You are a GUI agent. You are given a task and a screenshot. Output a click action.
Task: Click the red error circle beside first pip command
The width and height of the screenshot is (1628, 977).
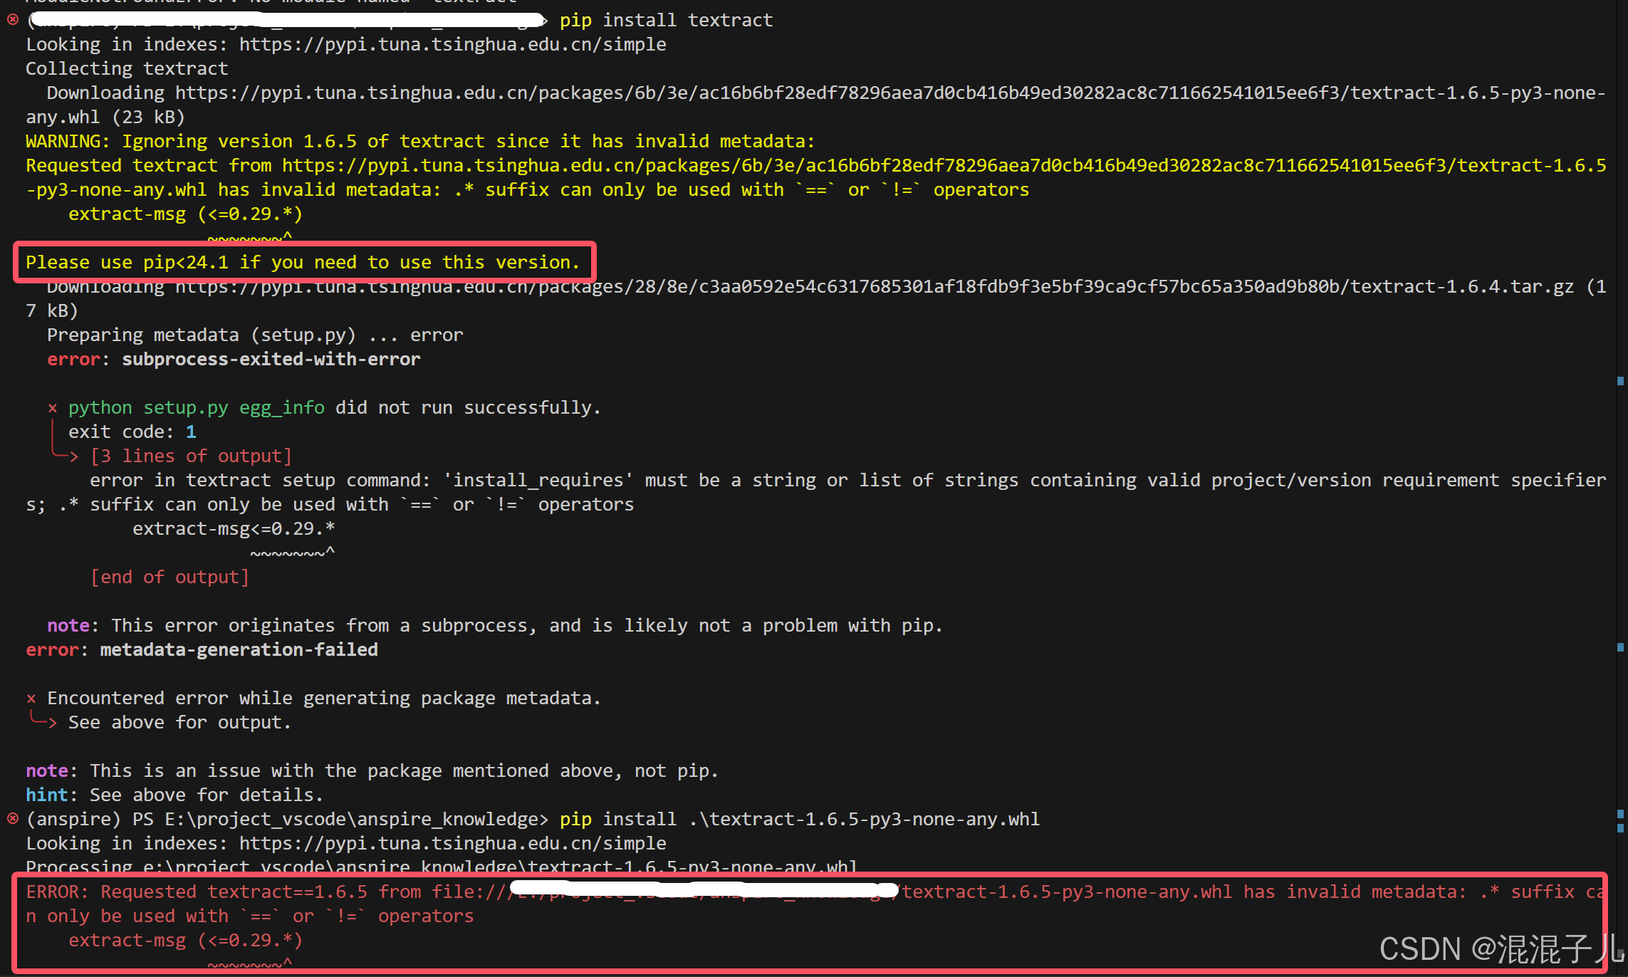point(11,20)
